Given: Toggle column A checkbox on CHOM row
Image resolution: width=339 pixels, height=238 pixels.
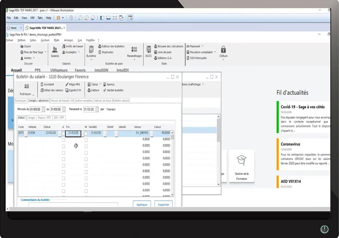Looking at the screenshot, I should 64,133.
